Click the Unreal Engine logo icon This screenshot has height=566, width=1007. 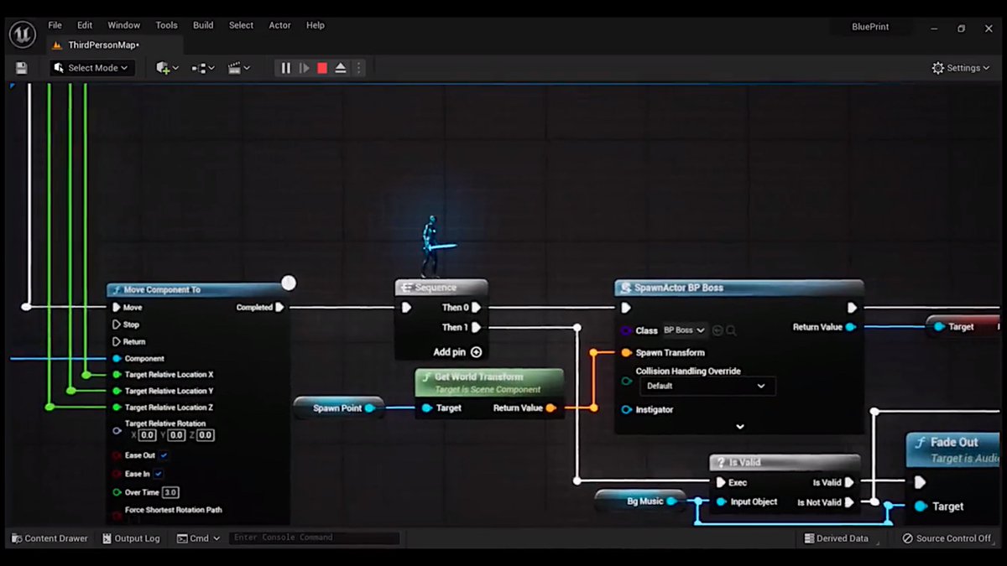coord(22,34)
